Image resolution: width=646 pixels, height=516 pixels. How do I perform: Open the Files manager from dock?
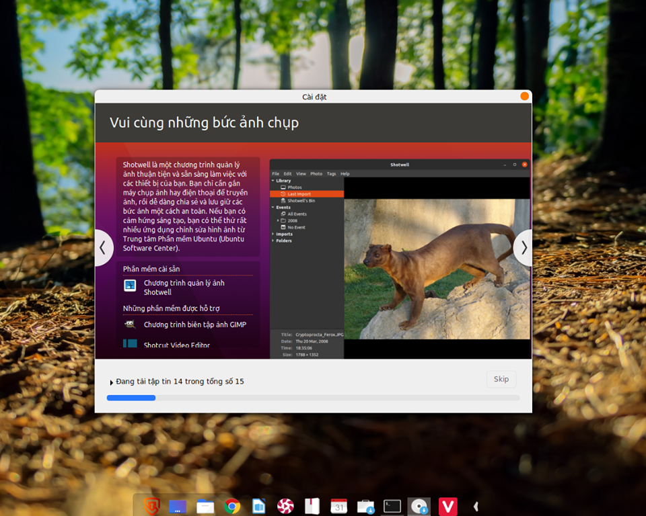click(205, 506)
